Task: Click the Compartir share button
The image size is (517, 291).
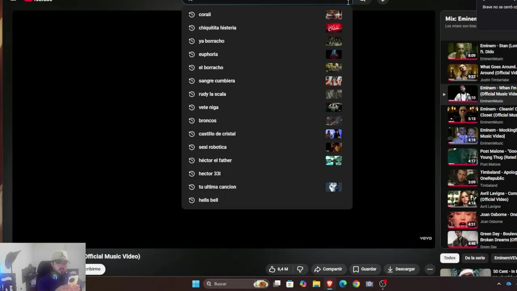Action: tap(328, 269)
